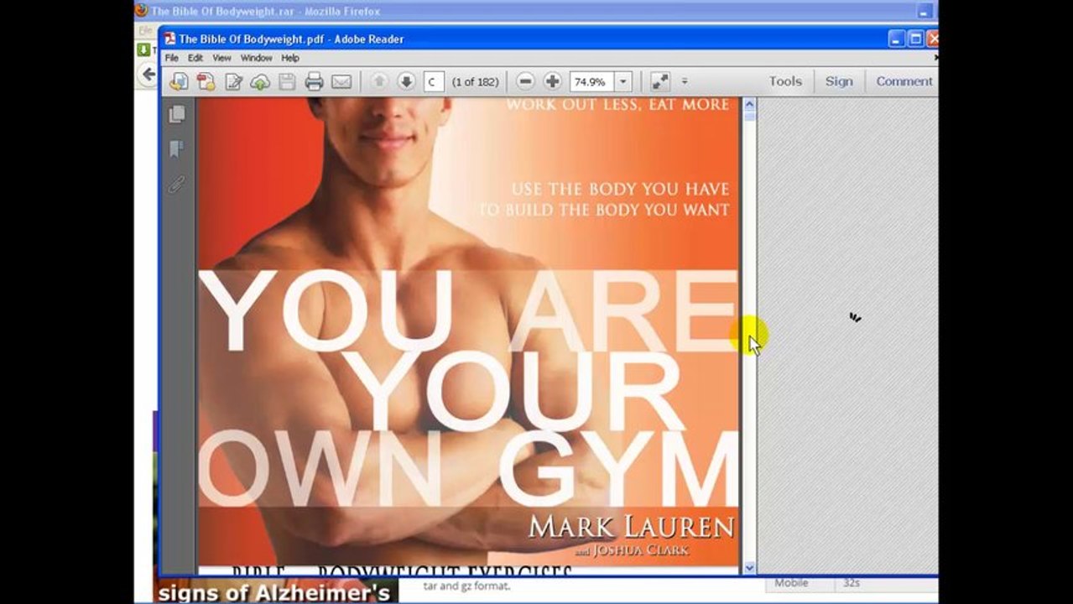
Task: Open the Window menu
Action: click(256, 58)
